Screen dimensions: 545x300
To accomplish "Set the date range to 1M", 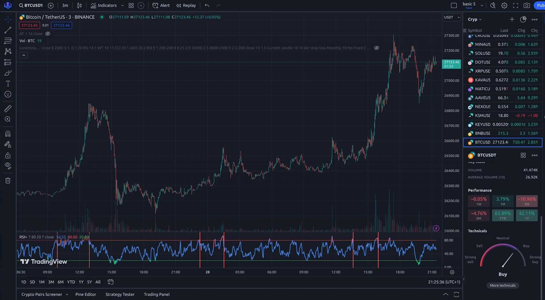I will (x=42, y=282).
